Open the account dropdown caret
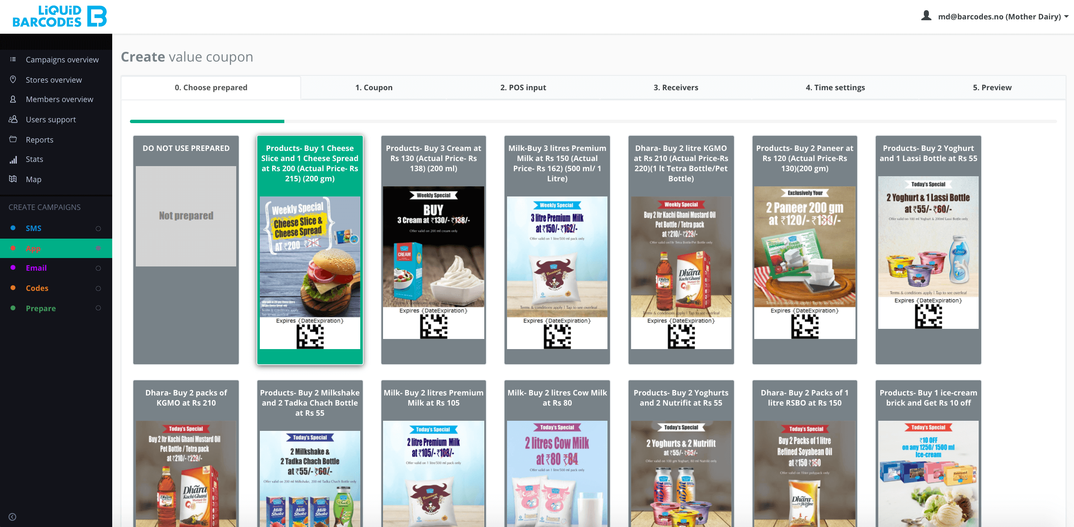The height and width of the screenshot is (527, 1074). [1066, 16]
